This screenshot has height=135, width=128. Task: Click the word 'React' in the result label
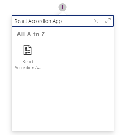point(28,62)
